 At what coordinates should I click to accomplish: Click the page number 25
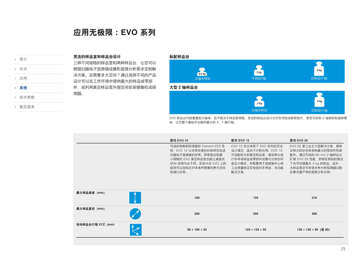point(343,249)
